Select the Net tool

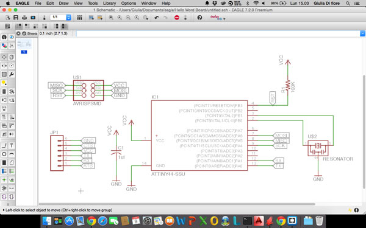tap(12, 171)
